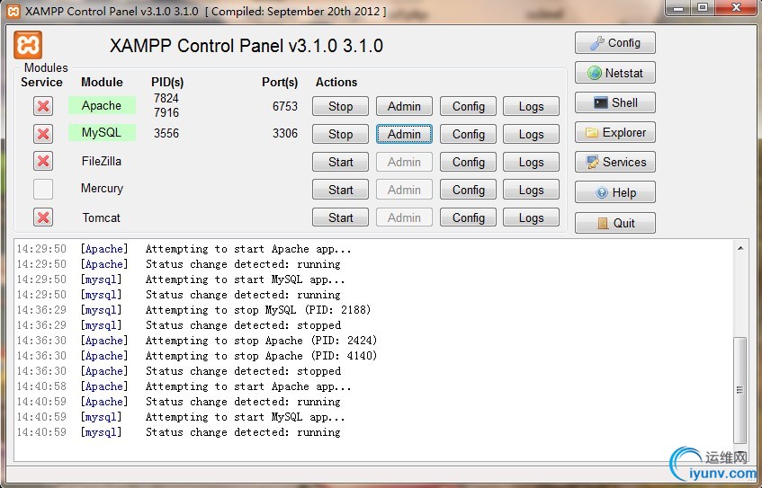View Apache Logs
Viewport: 762px width, 488px height.
click(x=531, y=106)
